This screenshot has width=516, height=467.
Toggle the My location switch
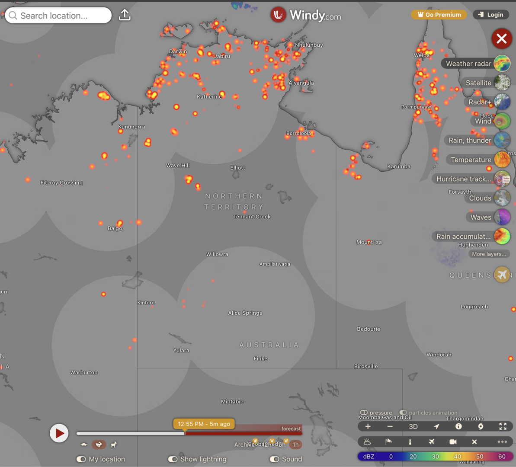tap(81, 459)
